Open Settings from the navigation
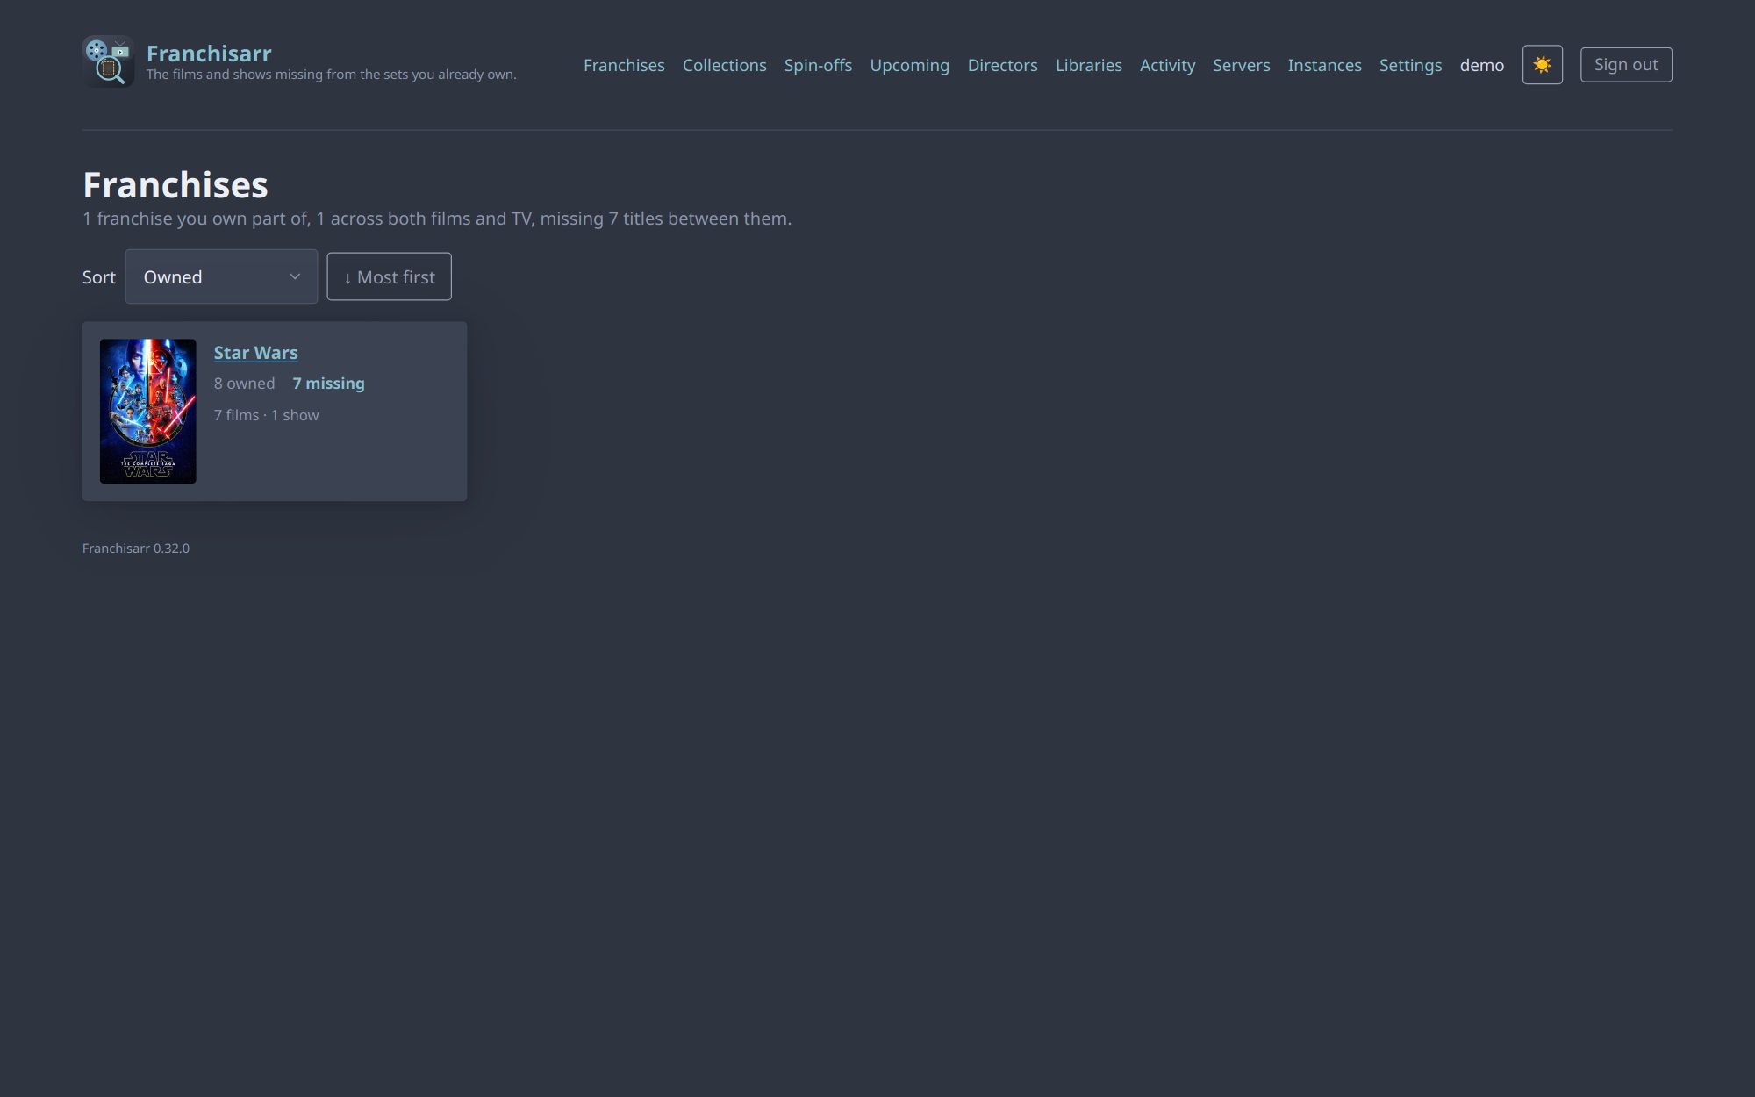The image size is (1755, 1097). coord(1410,65)
